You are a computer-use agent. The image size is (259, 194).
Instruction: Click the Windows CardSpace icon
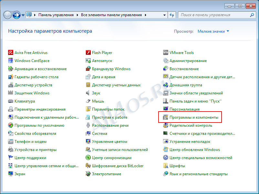point(11,61)
